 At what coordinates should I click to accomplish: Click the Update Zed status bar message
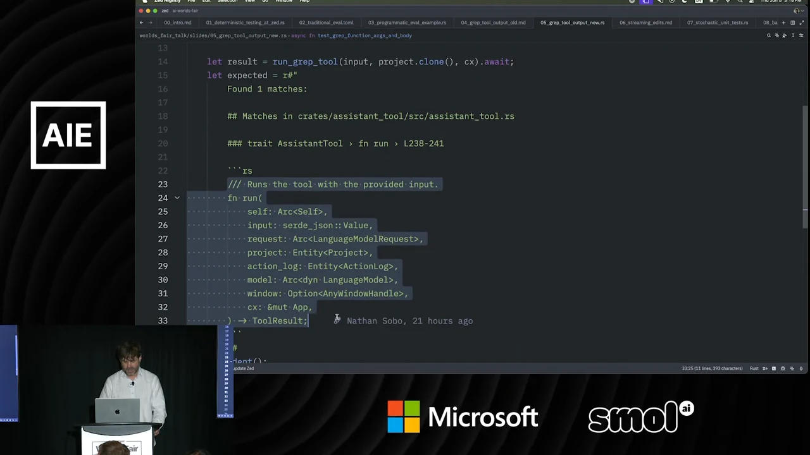(x=244, y=368)
